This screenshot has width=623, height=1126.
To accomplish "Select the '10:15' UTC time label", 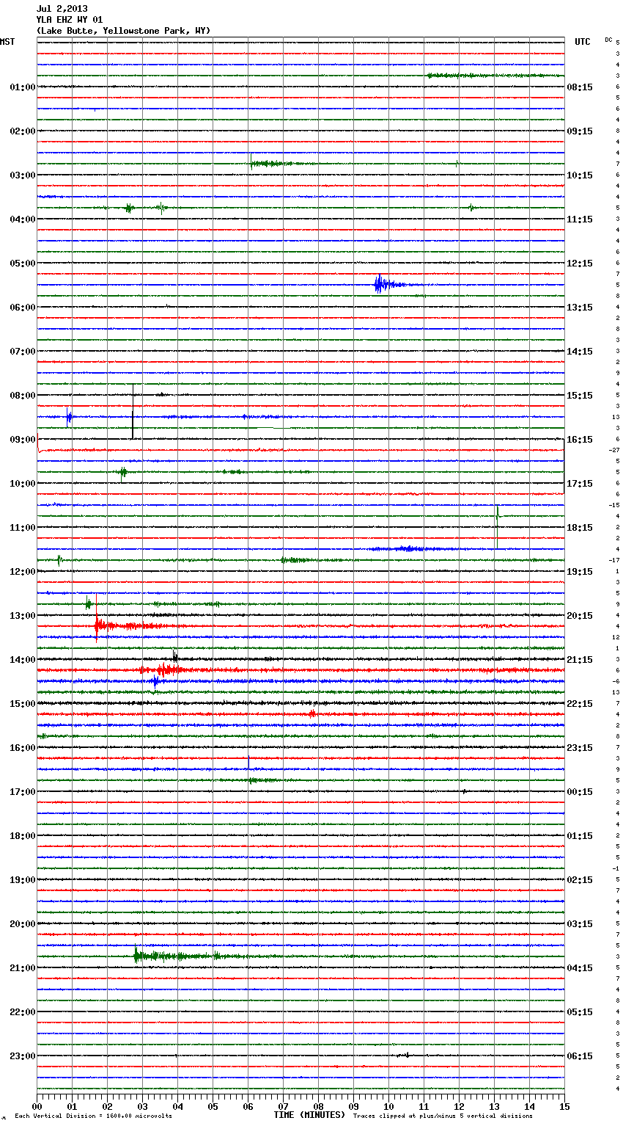I will click(x=580, y=175).
